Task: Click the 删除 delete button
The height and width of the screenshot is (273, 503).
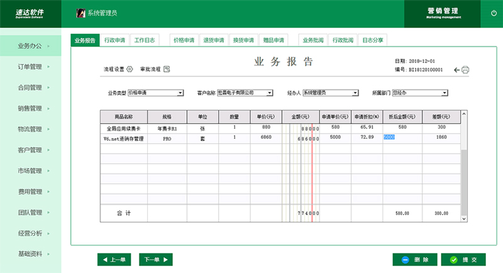Action: [x=415, y=260]
